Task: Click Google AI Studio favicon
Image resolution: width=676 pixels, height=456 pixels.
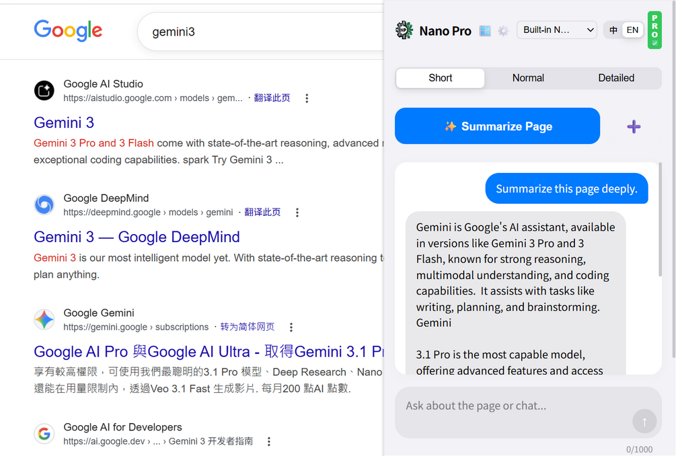Action: [44, 91]
